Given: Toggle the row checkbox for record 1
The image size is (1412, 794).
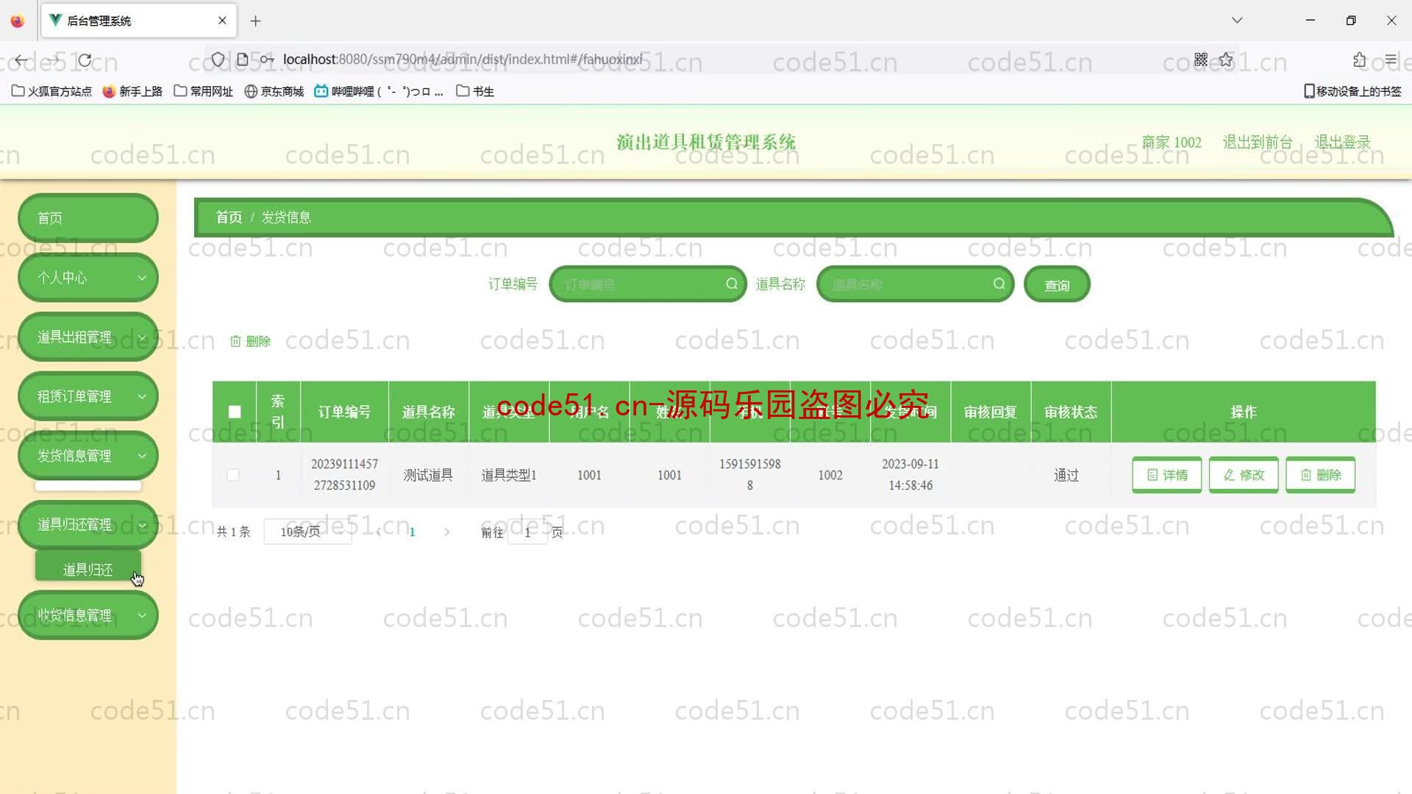Looking at the screenshot, I should [x=232, y=475].
